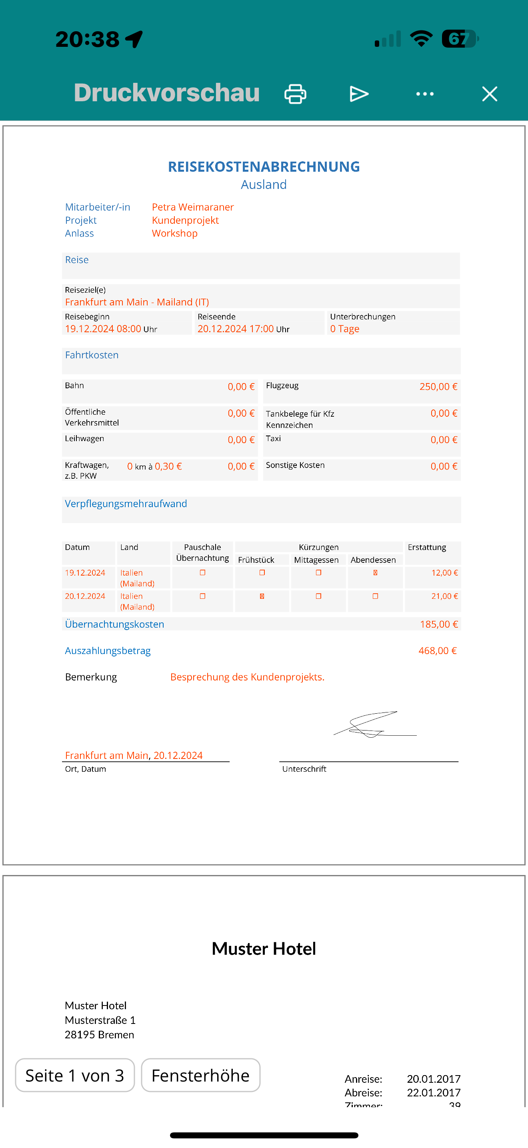Click 'Tankbelege für Kfz' label
Image resolution: width=528 pixels, height=1148 pixels.
click(x=300, y=413)
